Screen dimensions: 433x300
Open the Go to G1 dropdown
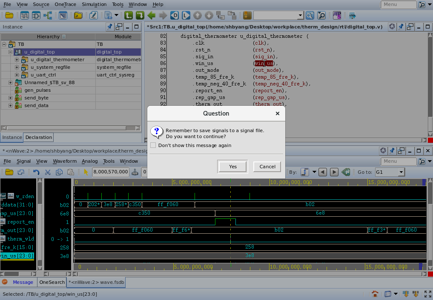[401, 172]
